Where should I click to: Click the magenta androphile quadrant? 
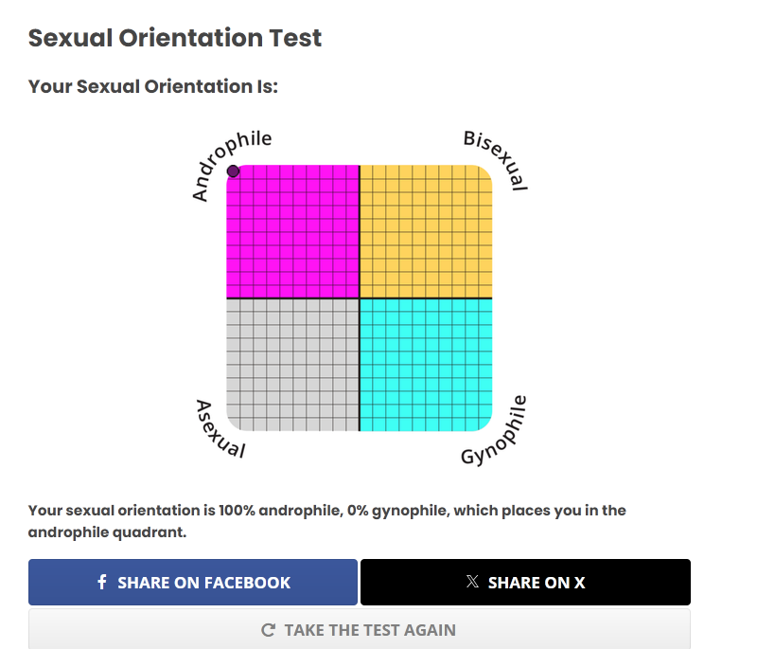click(x=293, y=231)
